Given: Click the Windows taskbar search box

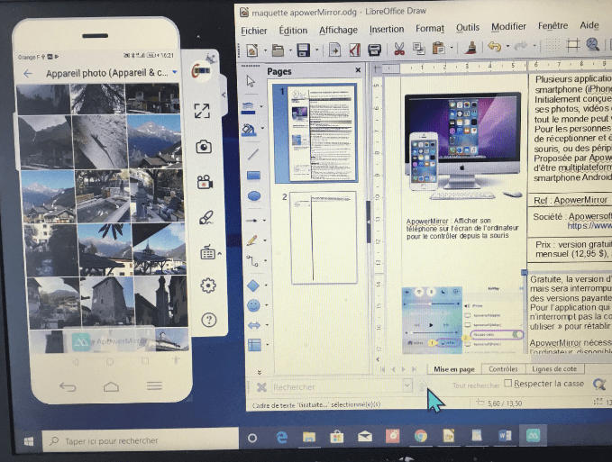Looking at the screenshot, I should (x=135, y=439).
